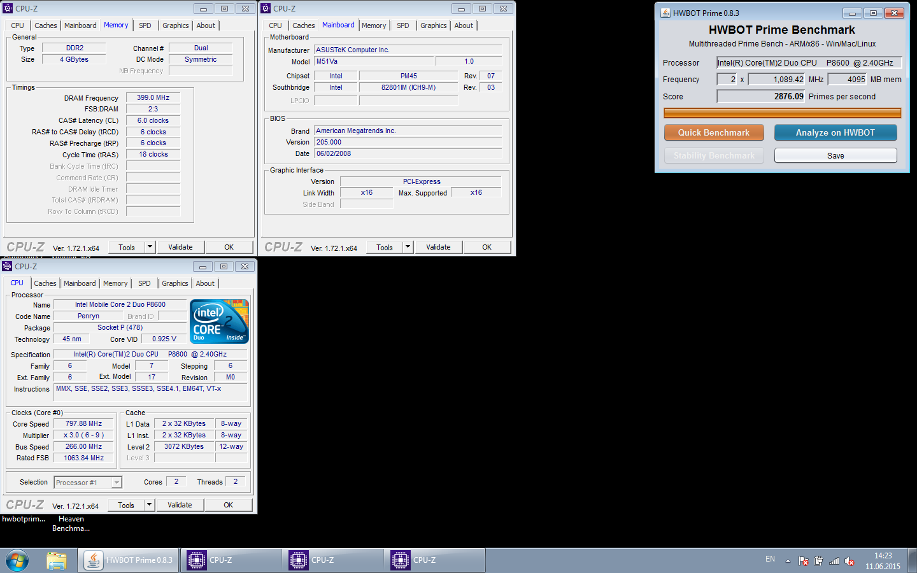The height and width of the screenshot is (573, 917).
Task: Click the EN language indicator in the taskbar
Action: tap(770, 559)
